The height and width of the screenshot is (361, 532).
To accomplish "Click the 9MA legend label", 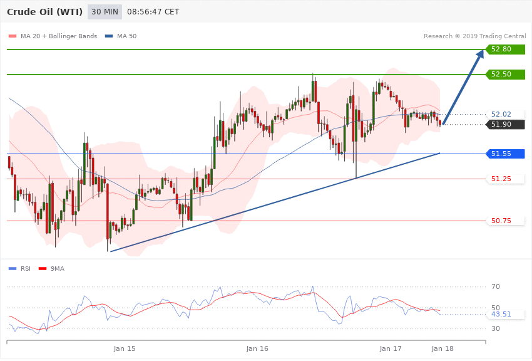I will (58, 269).
